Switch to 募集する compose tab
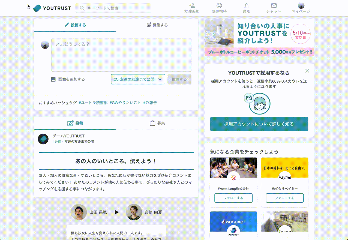Viewport: 348px width, 240px height. (x=157, y=25)
